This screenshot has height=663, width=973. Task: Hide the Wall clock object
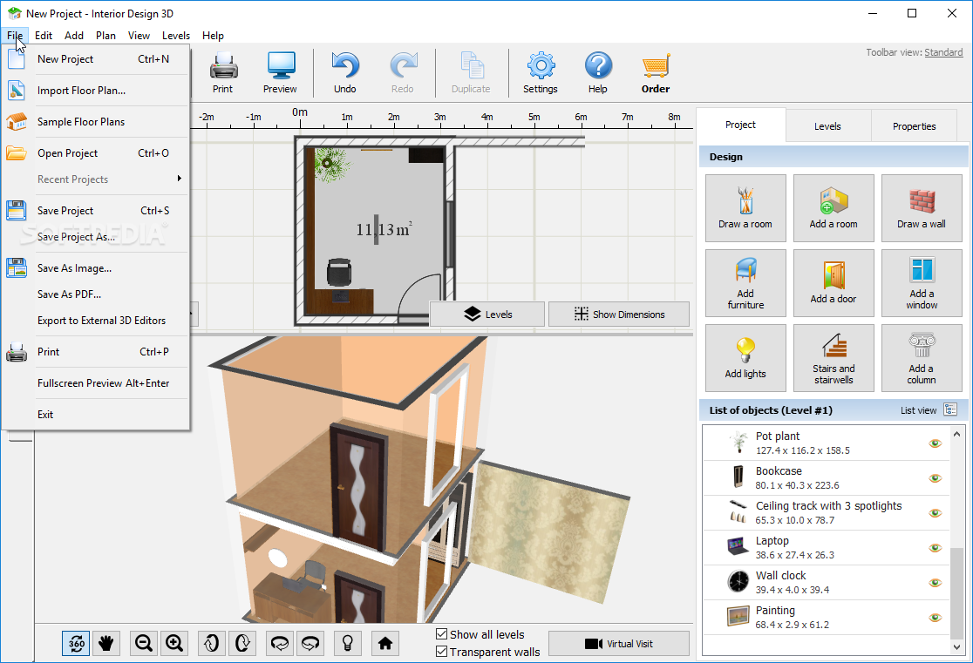click(936, 582)
